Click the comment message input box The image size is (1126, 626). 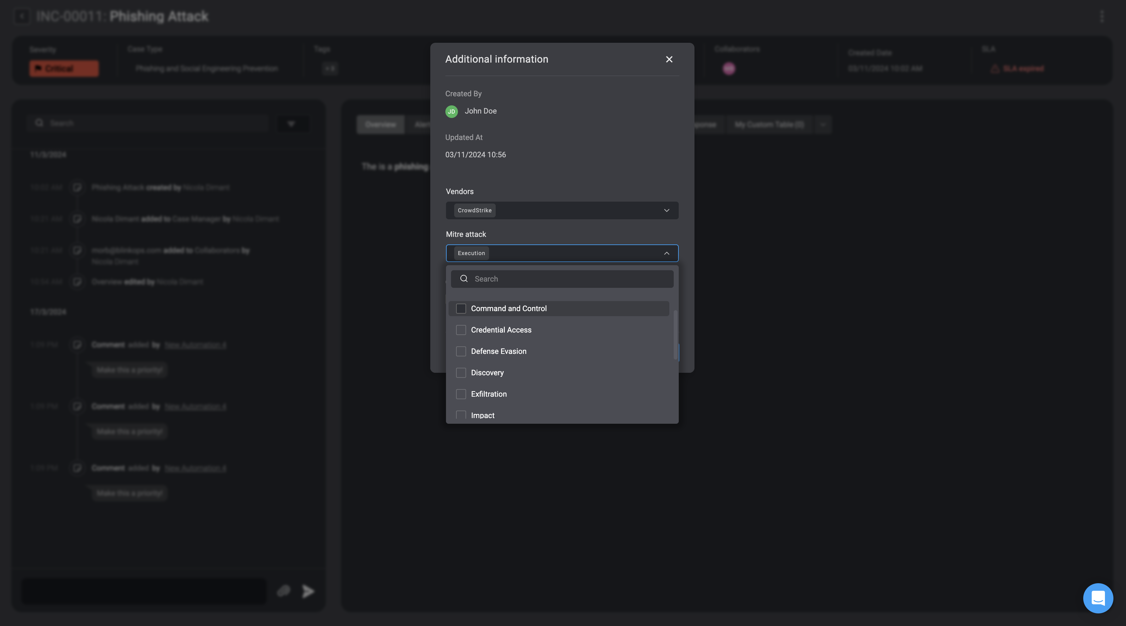pyautogui.click(x=144, y=591)
